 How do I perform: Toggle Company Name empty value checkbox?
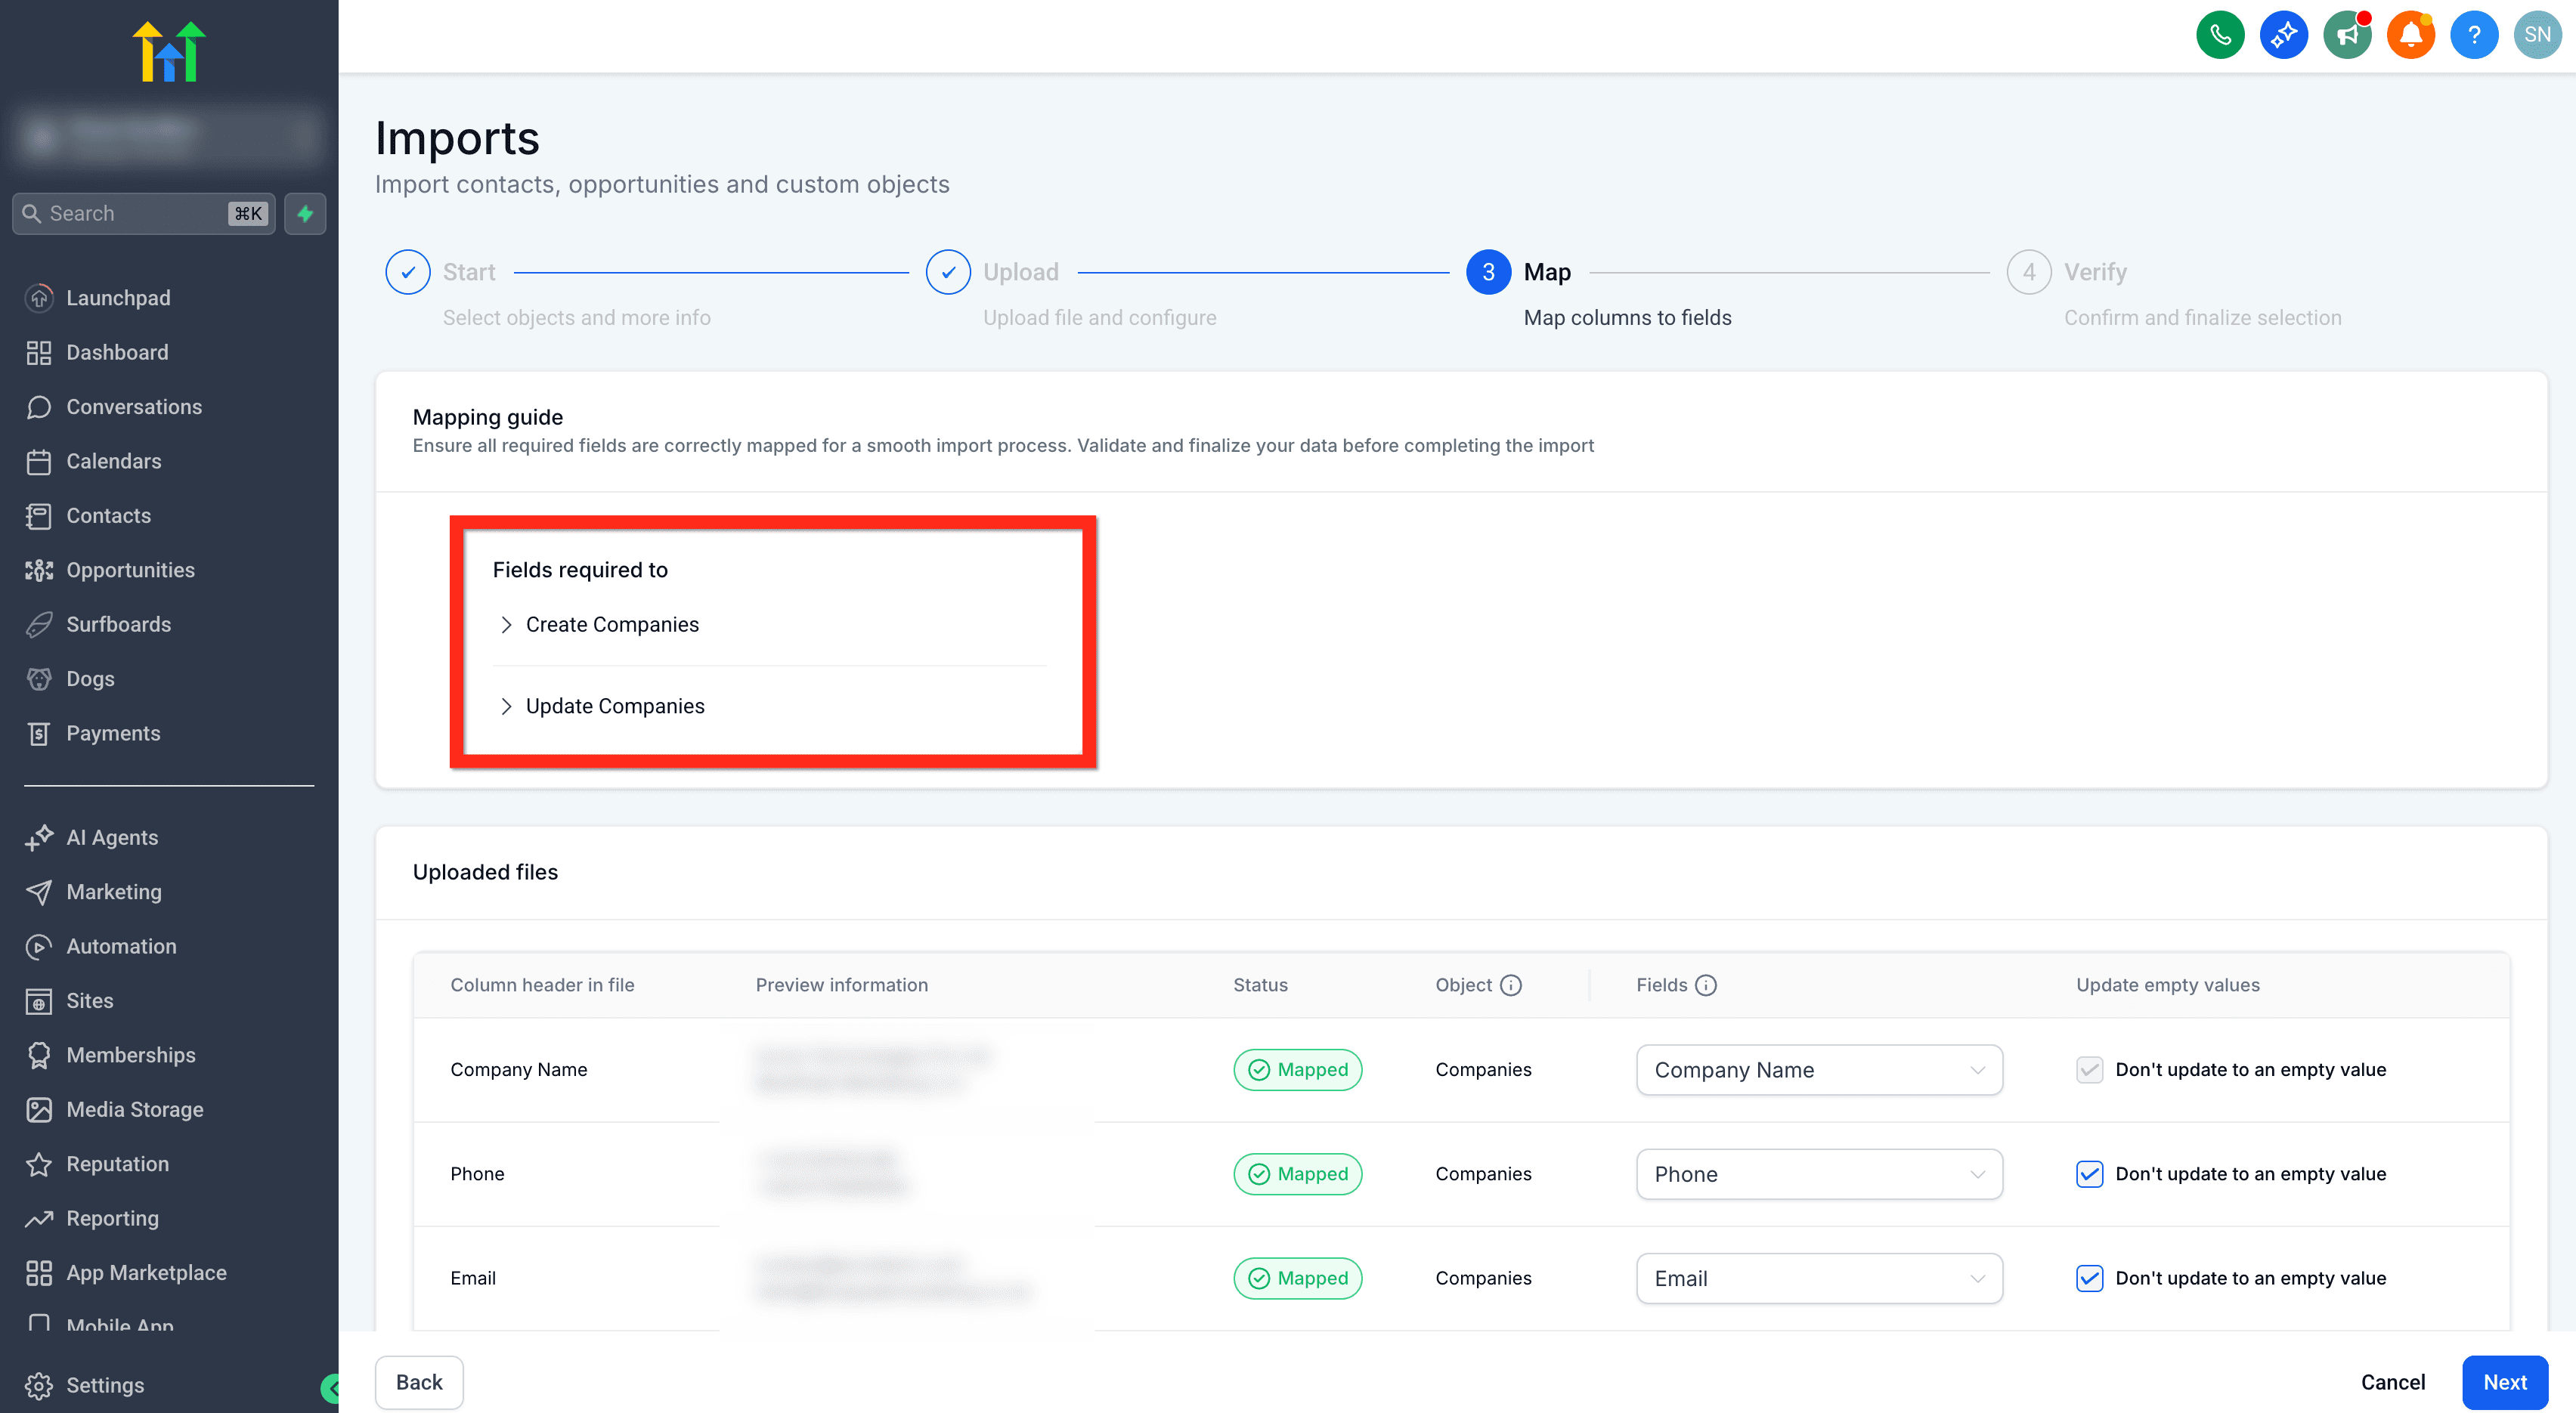(2089, 1069)
